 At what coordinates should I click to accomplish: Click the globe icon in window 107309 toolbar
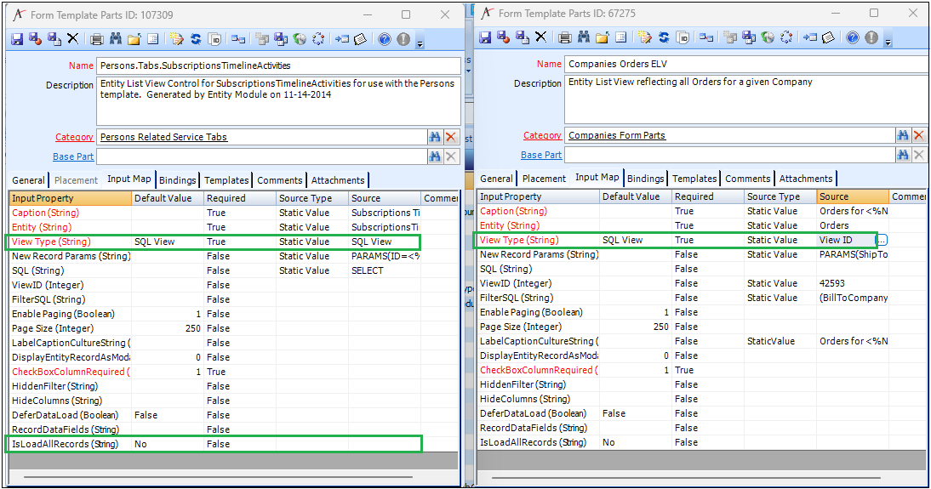point(300,40)
